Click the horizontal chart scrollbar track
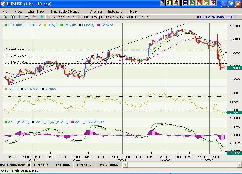 tap(181, 165)
